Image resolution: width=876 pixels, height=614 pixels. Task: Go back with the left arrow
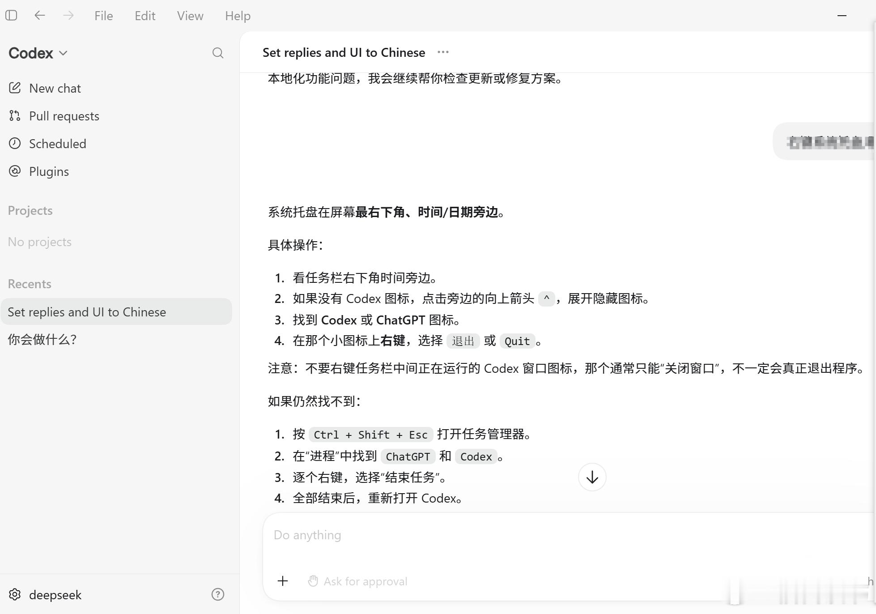[40, 16]
